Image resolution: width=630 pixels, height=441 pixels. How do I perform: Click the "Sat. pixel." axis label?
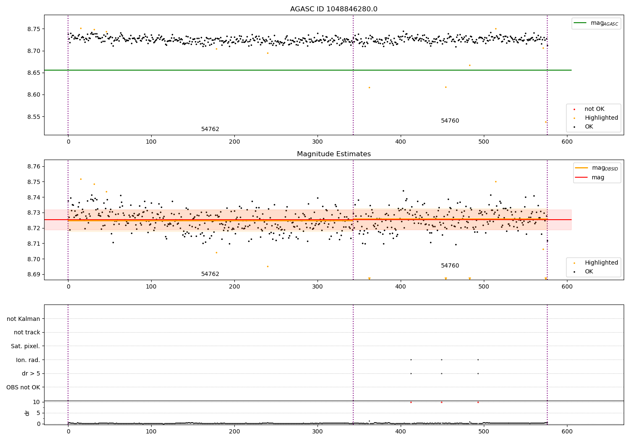pyautogui.click(x=26, y=346)
